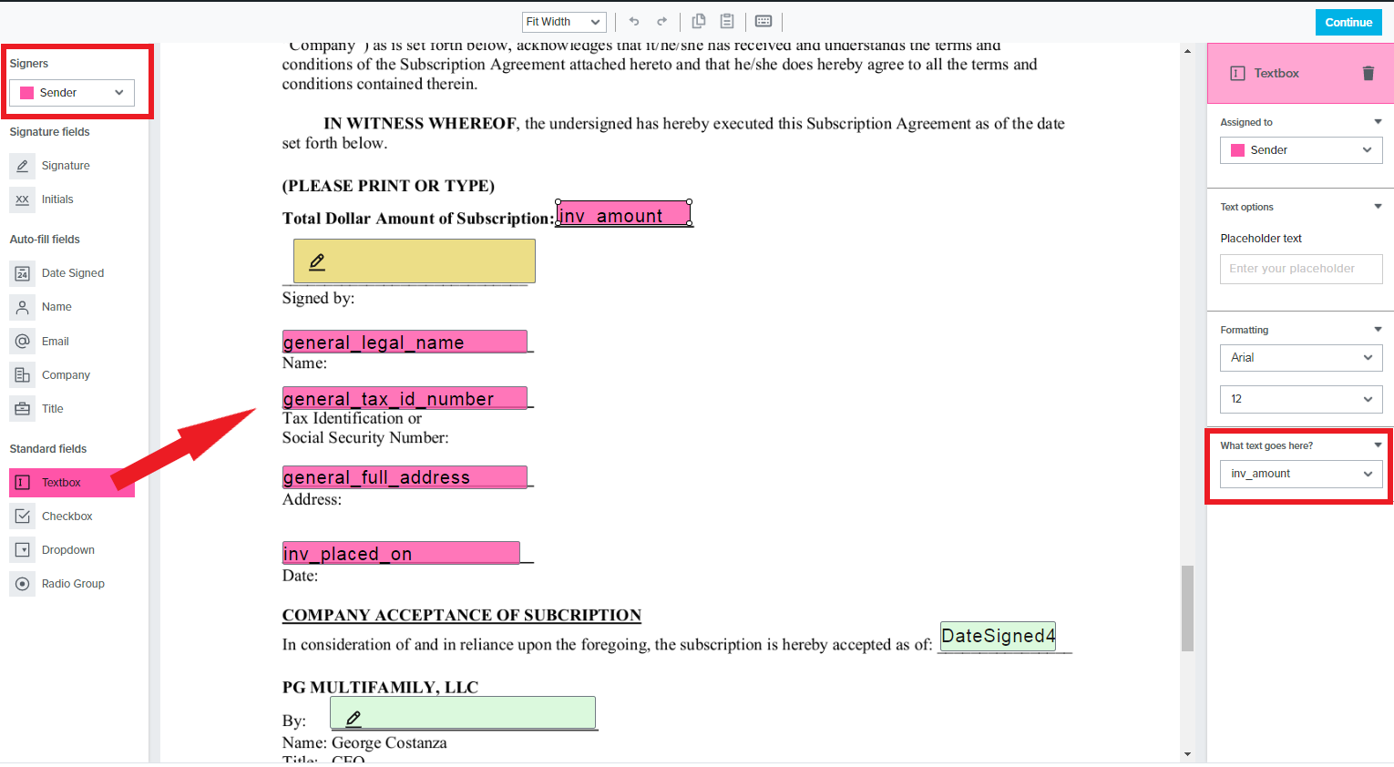
Task: Click the scrollbar down arrow
Action: (1187, 754)
